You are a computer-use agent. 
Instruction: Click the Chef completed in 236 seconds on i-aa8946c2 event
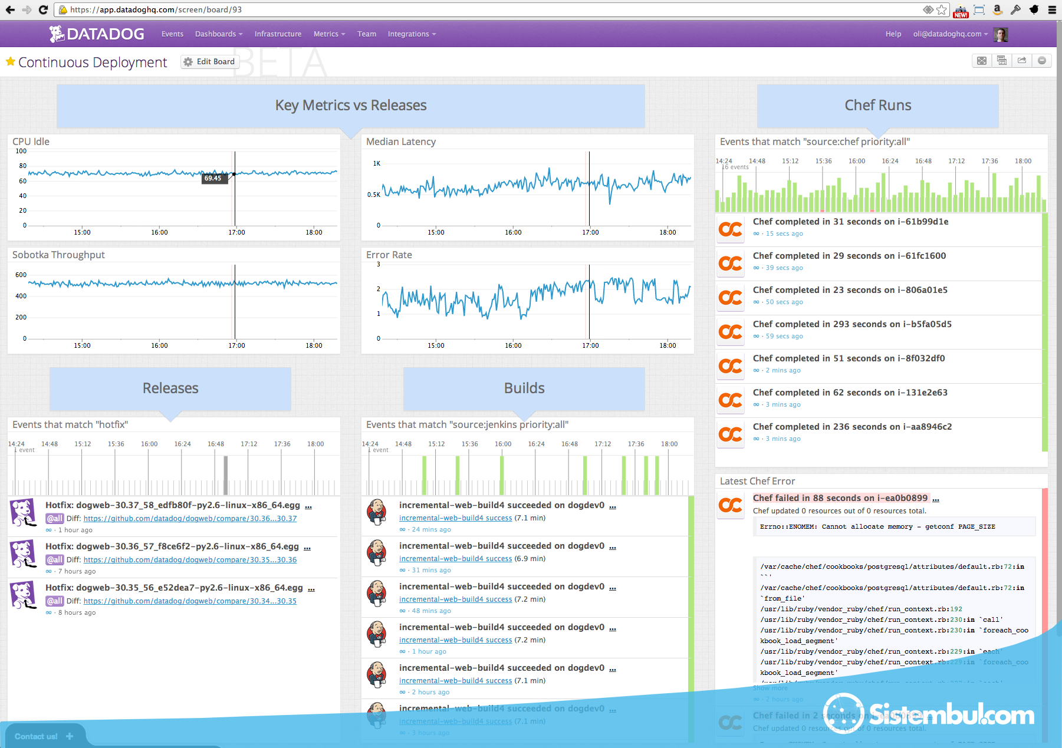coord(852,427)
